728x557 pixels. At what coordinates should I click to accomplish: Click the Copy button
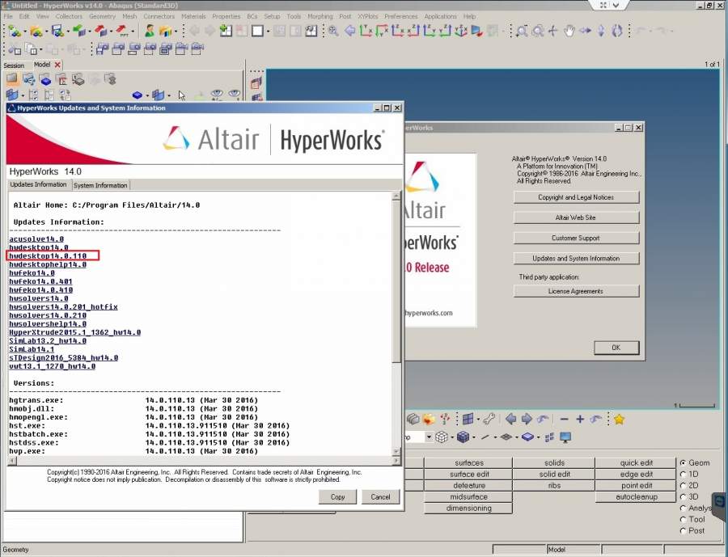point(337,496)
